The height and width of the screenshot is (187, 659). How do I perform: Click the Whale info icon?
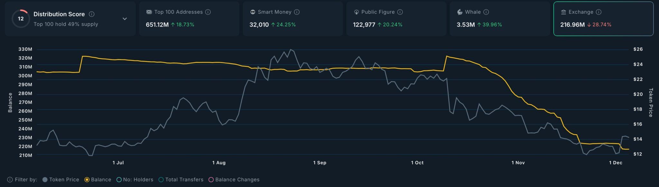tap(486, 12)
